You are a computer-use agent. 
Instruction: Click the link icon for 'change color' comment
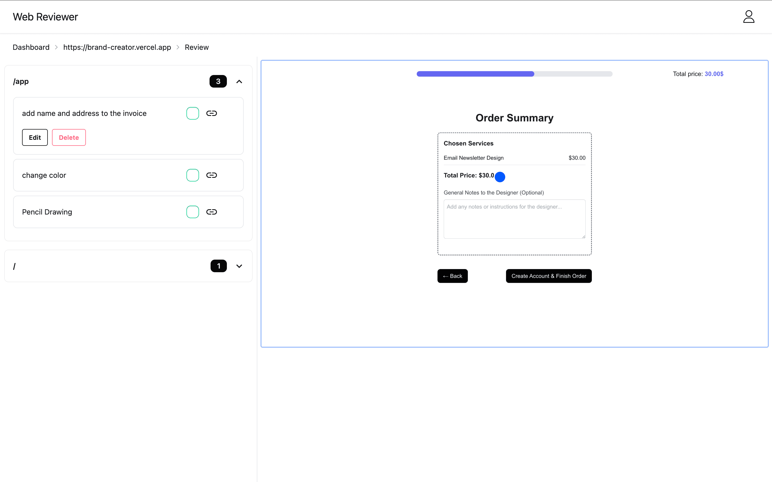[212, 175]
